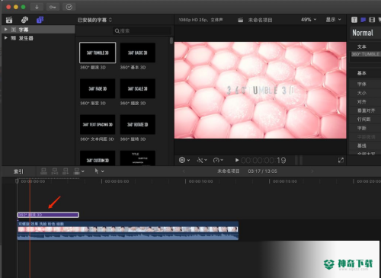This screenshot has height=278, width=381.
Task: Select the 360° Rotate 3D title thumbnail
Action: point(137,124)
